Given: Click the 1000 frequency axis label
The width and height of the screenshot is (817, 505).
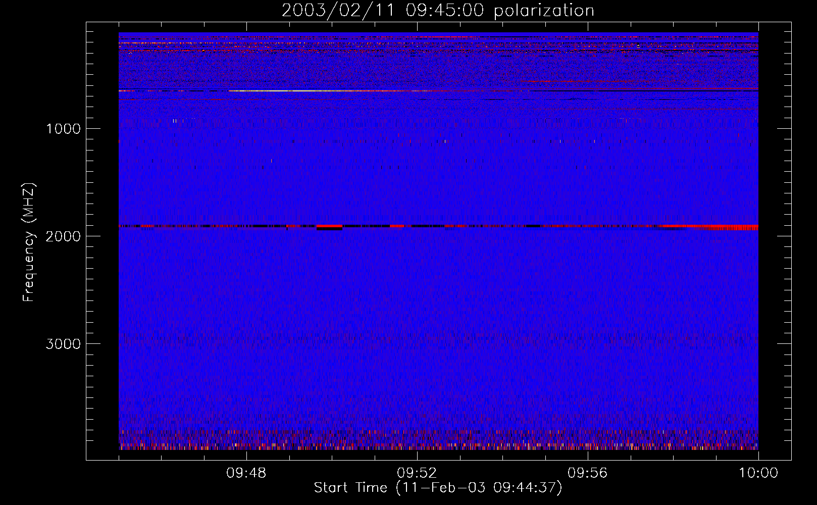Looking at the screenshot, I should [x=63, y=129].
